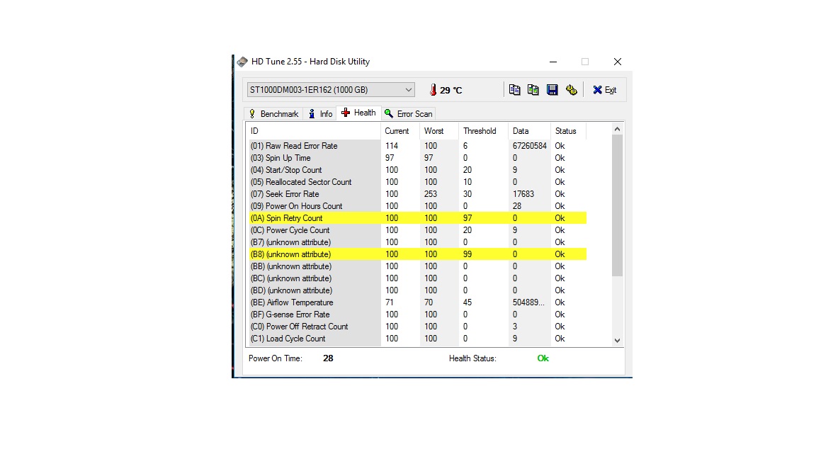Click the copy screenshot to clipboard icon
This screenshot has height=459, width=816.
click(x=533, y=89)
